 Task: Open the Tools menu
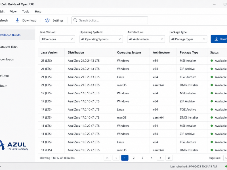(x=26, y=12)
